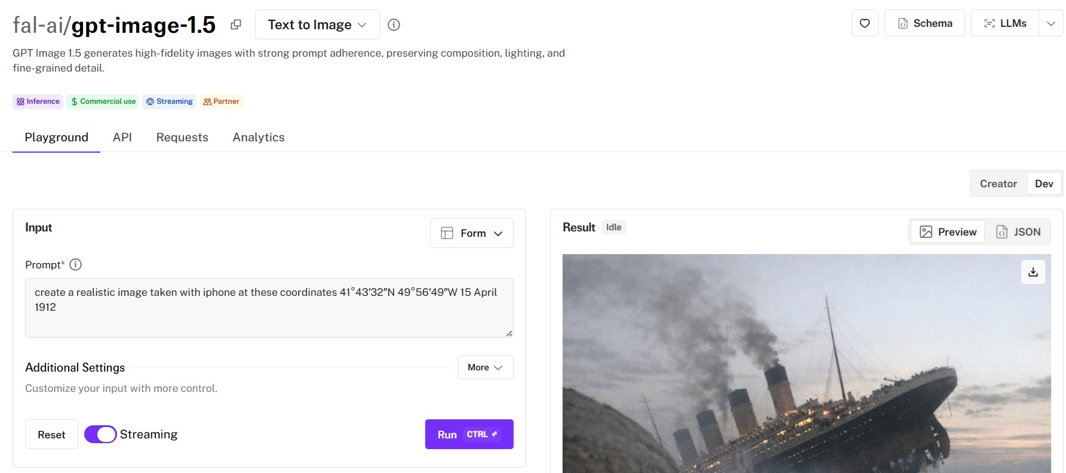Select the Dev mode option

coord(1043,184)
